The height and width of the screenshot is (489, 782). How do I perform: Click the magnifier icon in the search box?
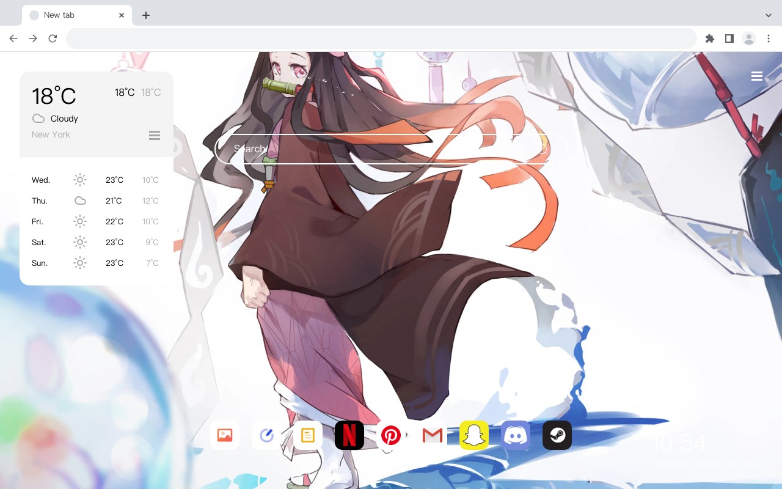click(x=541, y=149)
